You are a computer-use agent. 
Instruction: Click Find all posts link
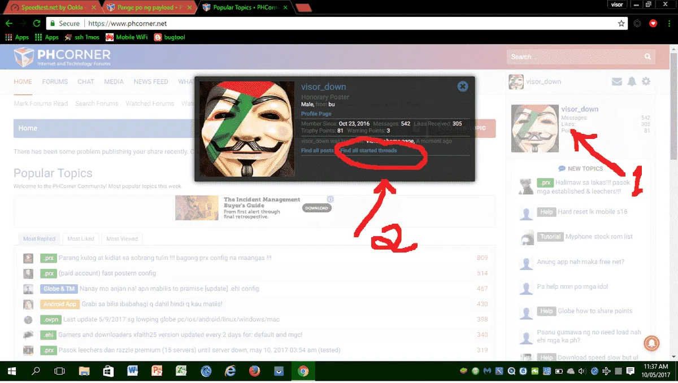click(x=318, y=151)
